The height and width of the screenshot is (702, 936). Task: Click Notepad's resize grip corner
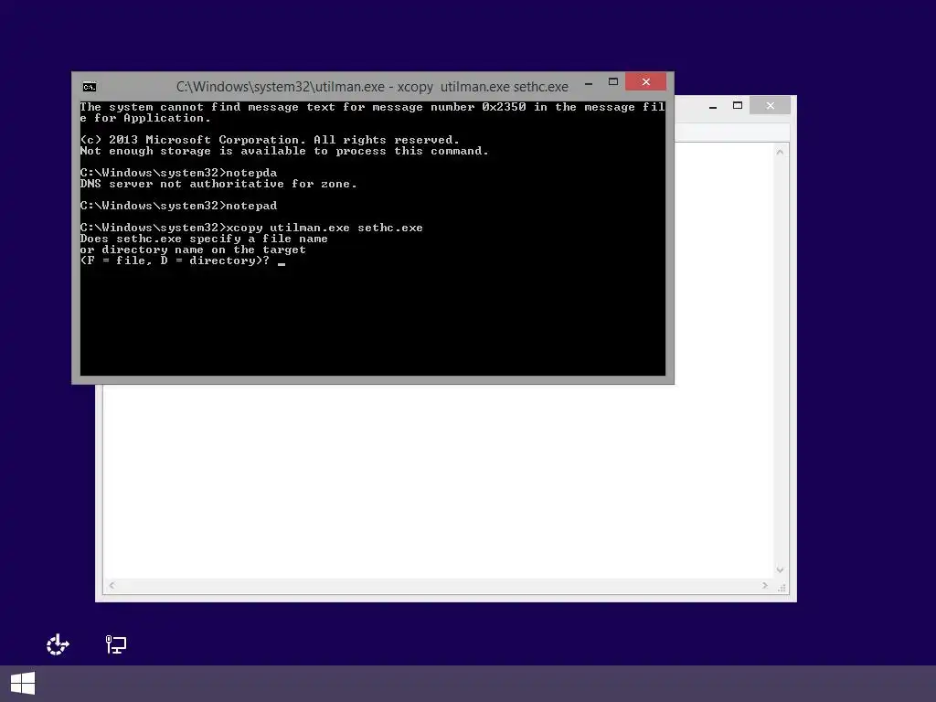click(782, 588)
